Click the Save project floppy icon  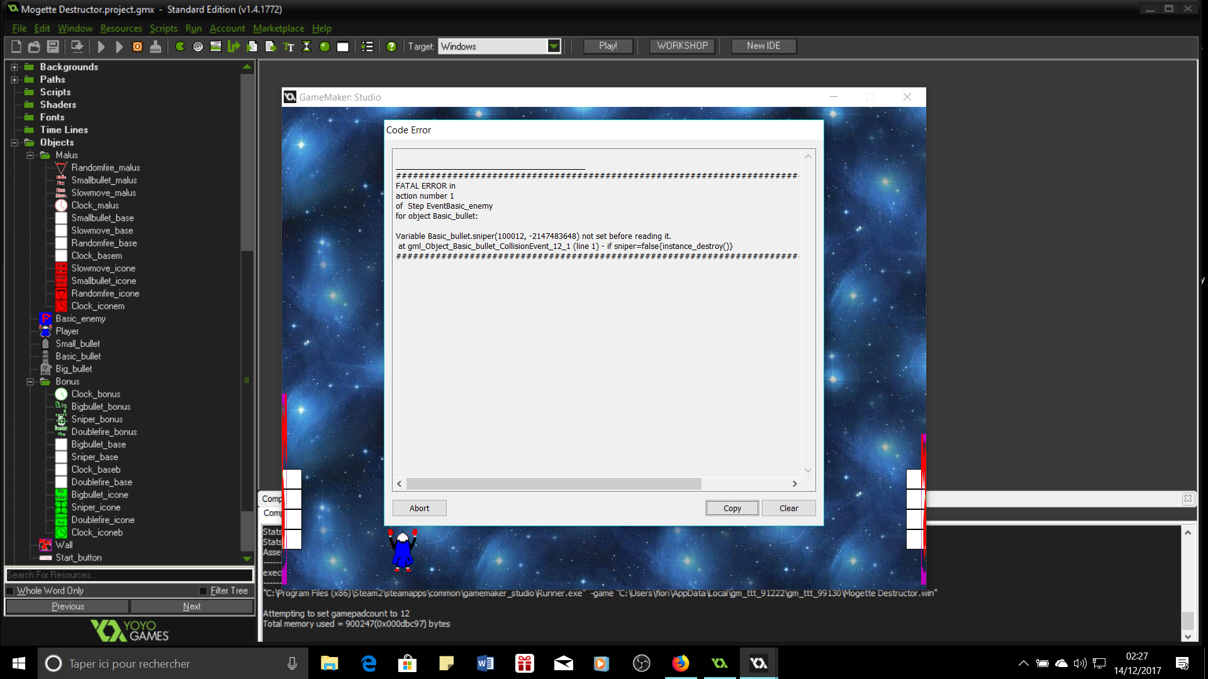pyautogui.click(x=53, y=47)
